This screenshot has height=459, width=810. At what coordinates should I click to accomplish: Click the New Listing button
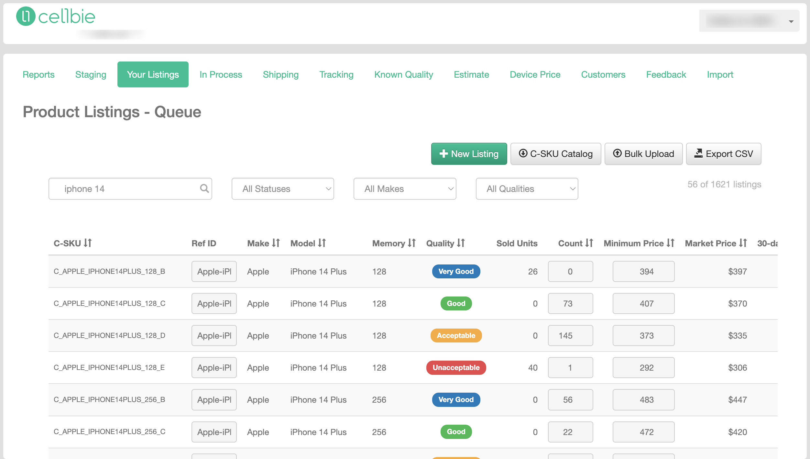469,154
